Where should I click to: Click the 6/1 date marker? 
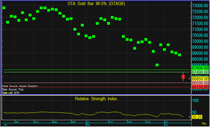[166, 122]
